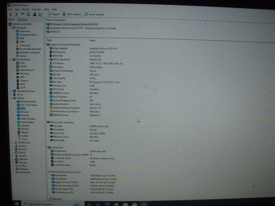This screenshot has height=206, width=275.
Task: Select Gigabyte GeForce GTX 970 PCI Express device
Action: [72, 24]
